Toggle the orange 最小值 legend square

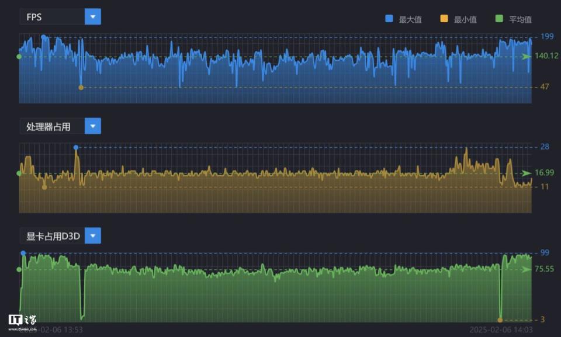[444, 19]
